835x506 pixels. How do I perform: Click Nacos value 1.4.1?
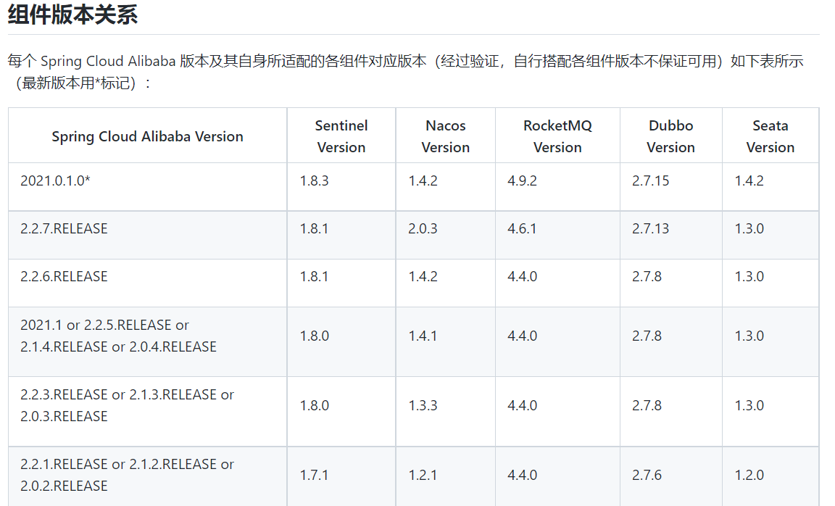[423, 336]
